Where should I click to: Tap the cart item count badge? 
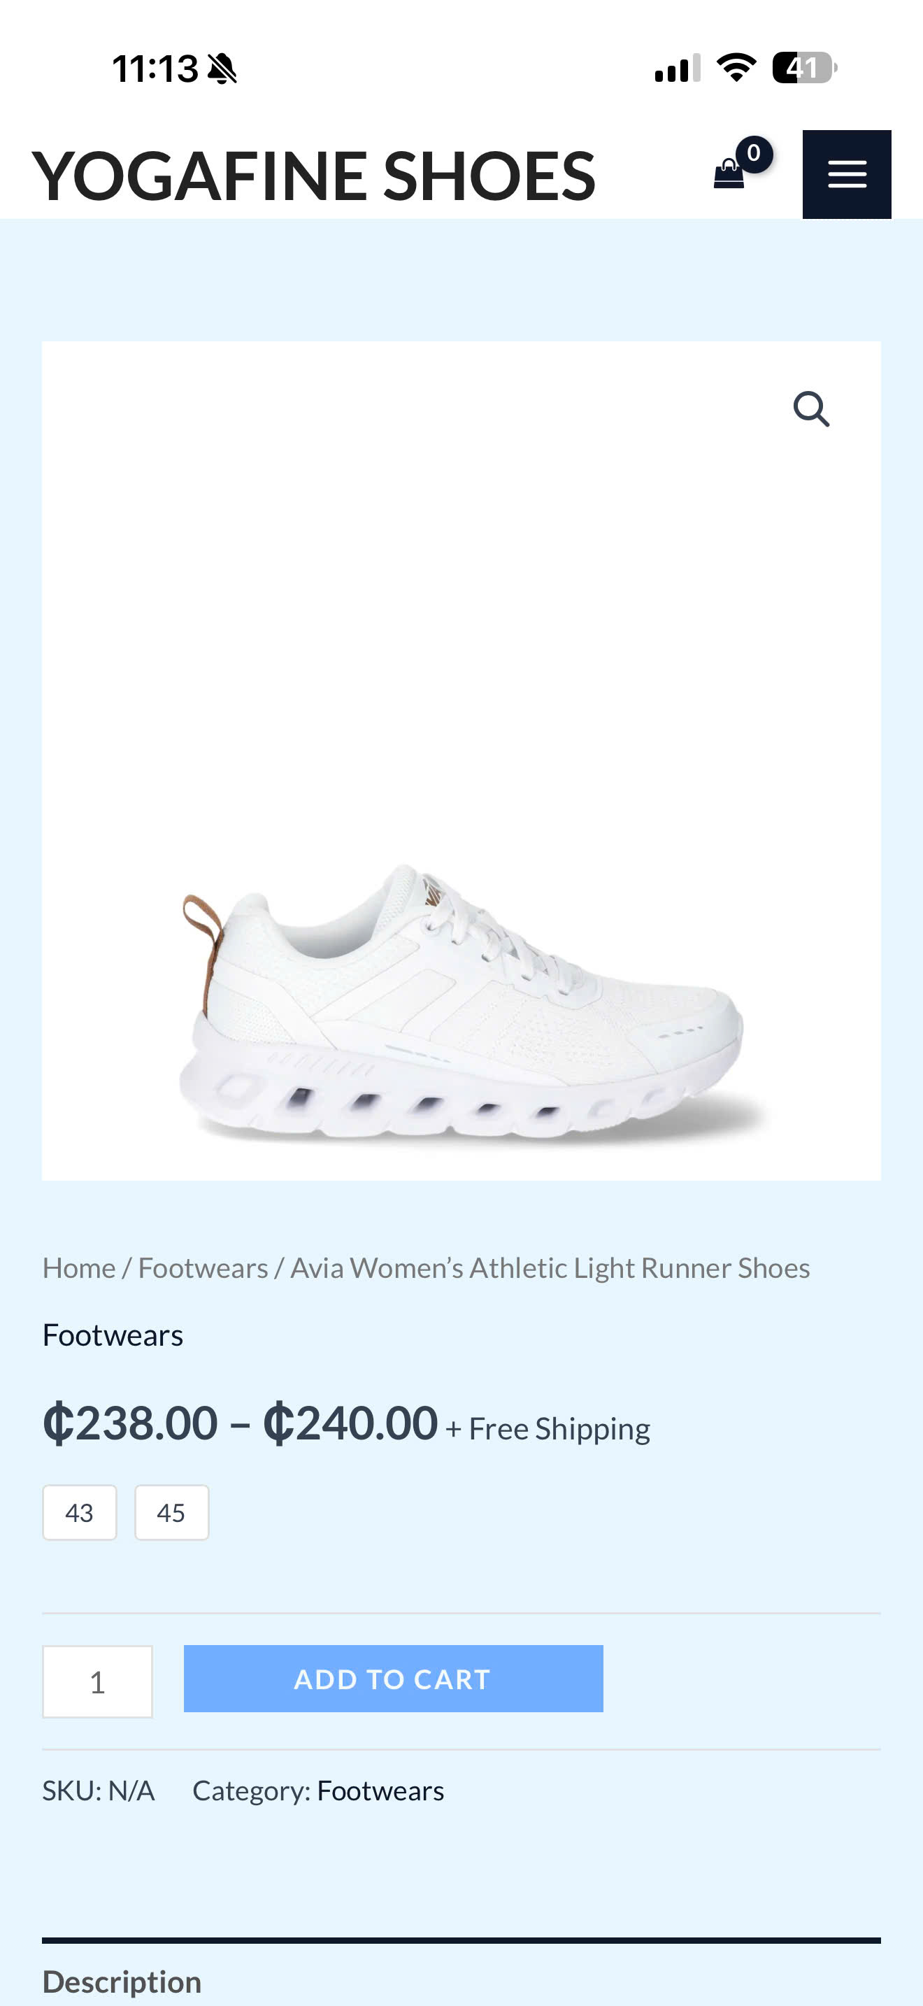(x=753, y=153)
